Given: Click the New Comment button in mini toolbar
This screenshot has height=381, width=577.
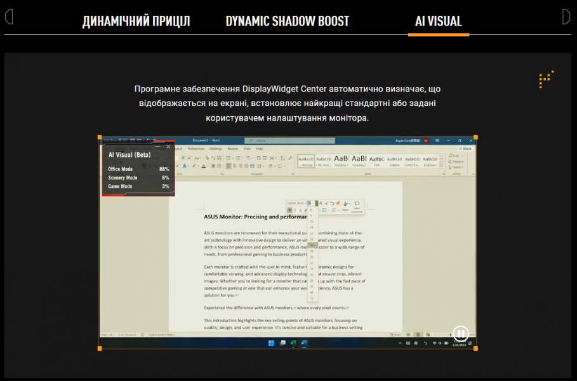Looking at the screenshot, I should click(x=357, y=206).
